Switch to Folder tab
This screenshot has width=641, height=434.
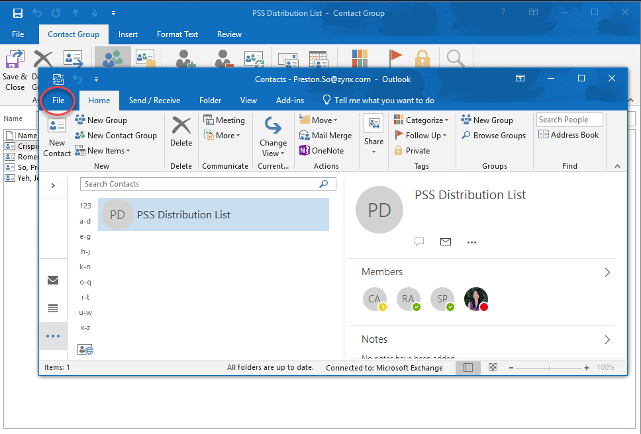pos(210,101)
